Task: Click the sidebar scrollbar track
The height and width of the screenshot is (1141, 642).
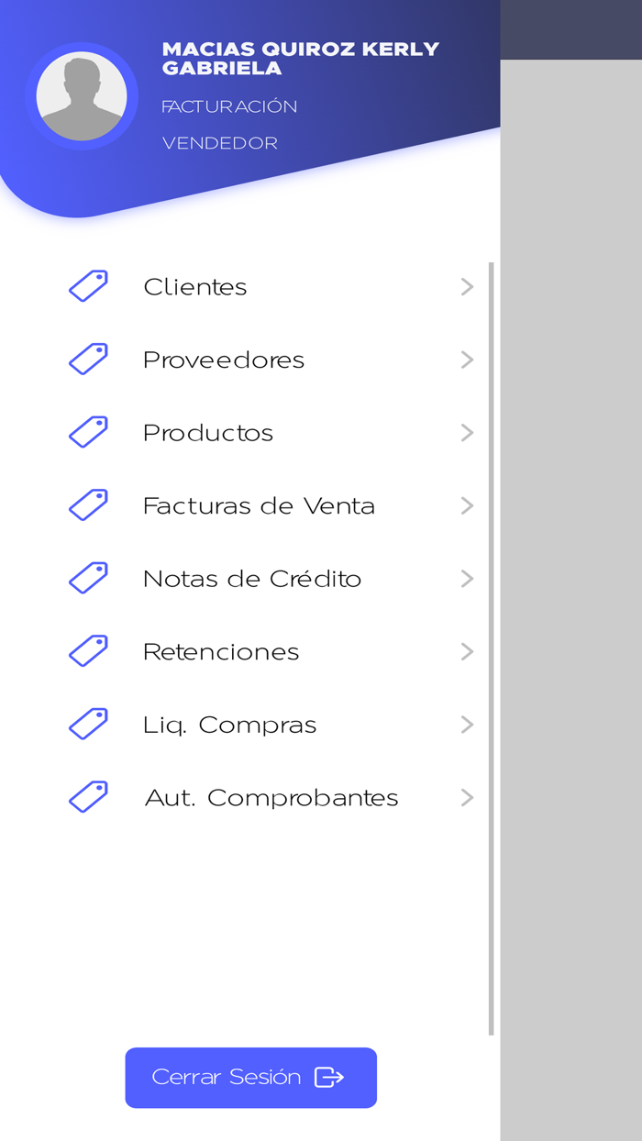Action: [493, 642]
